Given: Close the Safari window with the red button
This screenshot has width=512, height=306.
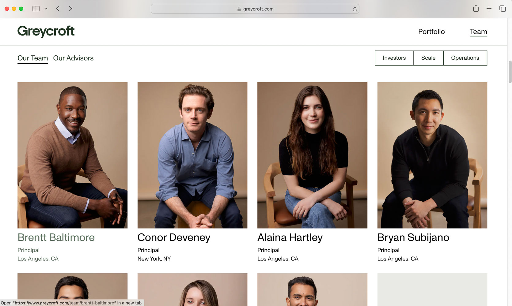Looking at the screenshot, I should [7, 9].
